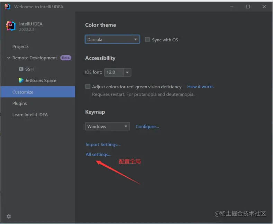Open the Projects section
The width and height of the screenshot is (273, 224).
tap(20, 47)
